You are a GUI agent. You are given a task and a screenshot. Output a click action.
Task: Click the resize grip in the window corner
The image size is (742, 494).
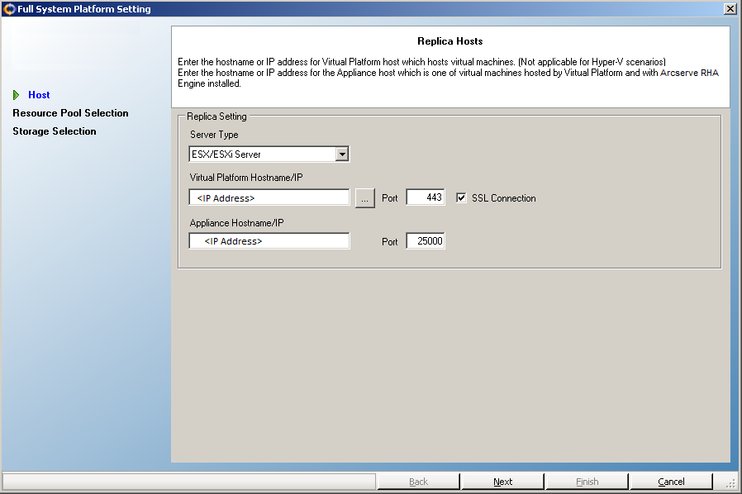(731, 482)
